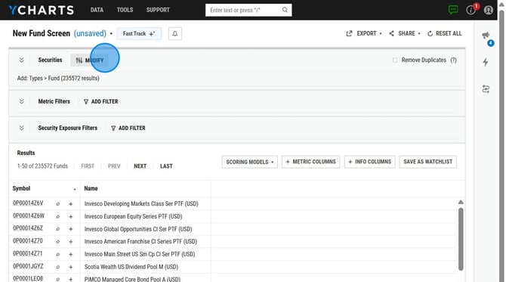Open symbol 0P00014Z70 link
Image resolution: width=506 pixels, height=282 pixels.
click(x=27, y=241)
